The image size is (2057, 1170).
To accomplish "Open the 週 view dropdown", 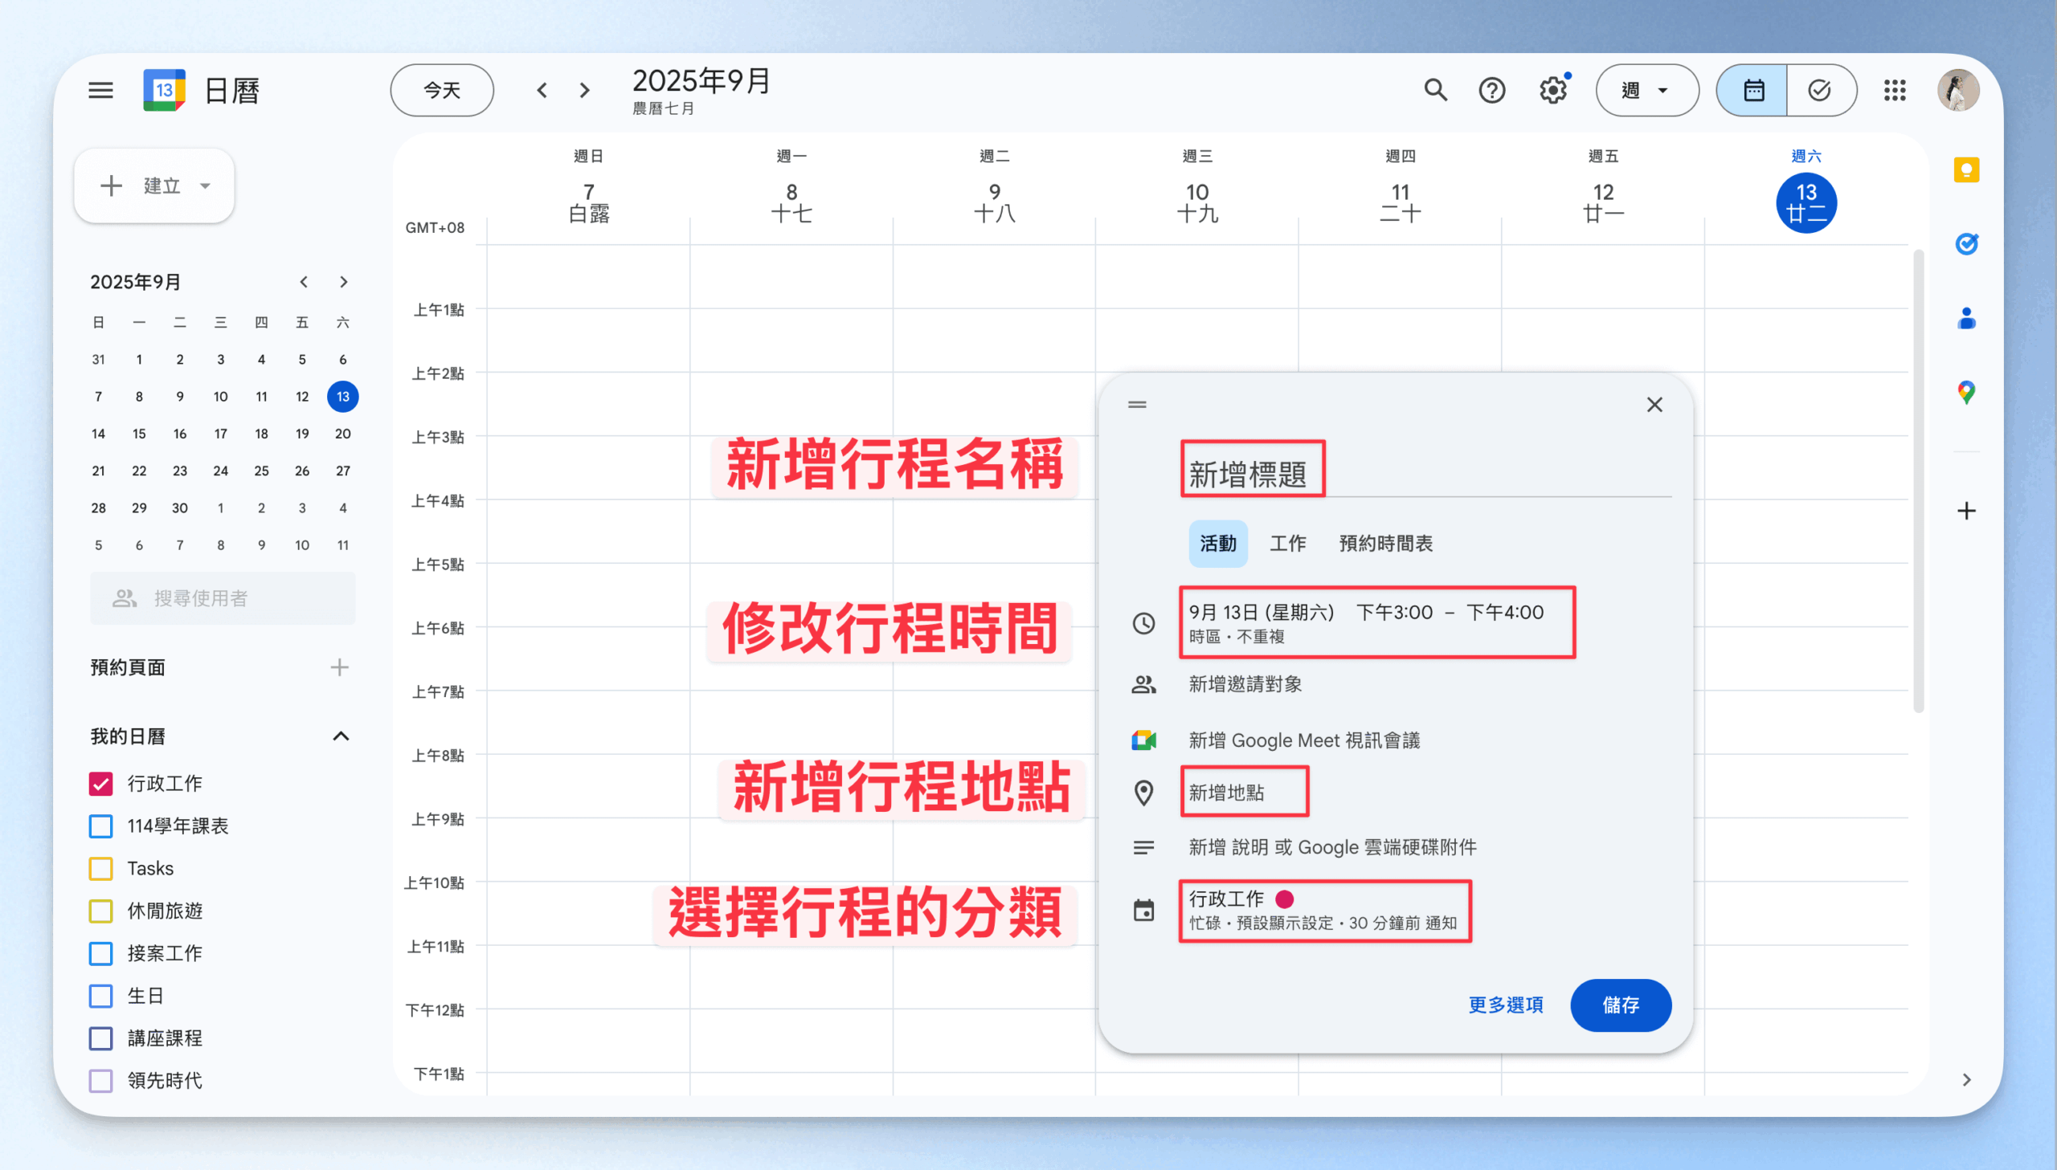I will click(x=1646, y=90).
